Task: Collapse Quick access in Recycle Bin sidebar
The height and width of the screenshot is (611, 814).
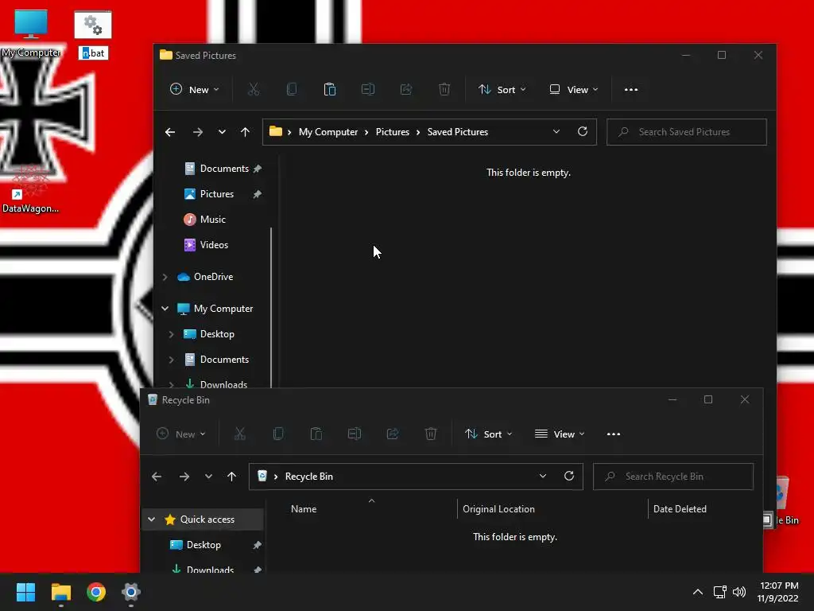Action: (x=151, y=520)
